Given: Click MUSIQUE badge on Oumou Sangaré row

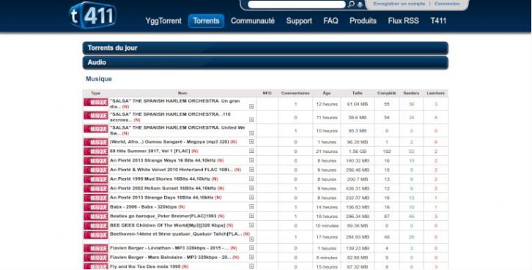Looking at the screenshot, I should pos(96,142).
